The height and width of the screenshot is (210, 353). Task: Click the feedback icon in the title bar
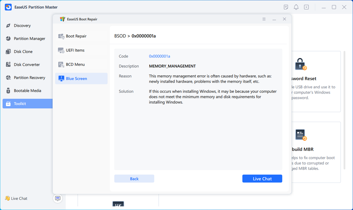(x=286, y=7)
